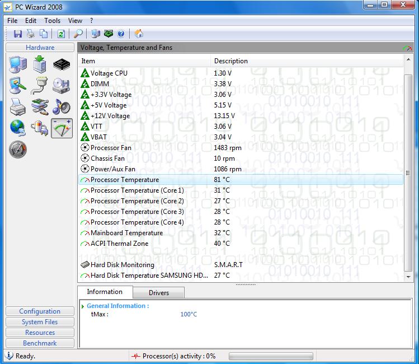Select Processor Temperature 81 °C row

tap(241, 179)
